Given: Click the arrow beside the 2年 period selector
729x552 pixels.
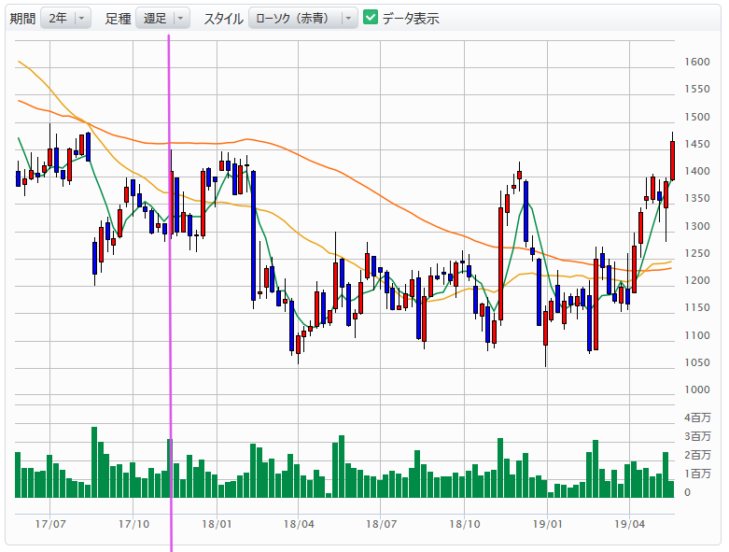Looking at the screenshot, I should pyautogui.click(x=82, y=18).
